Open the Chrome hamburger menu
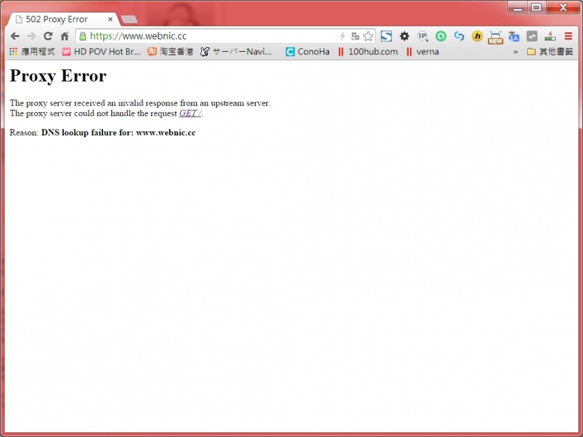Screen dimensions: 583x437 (x=568, y=36)
